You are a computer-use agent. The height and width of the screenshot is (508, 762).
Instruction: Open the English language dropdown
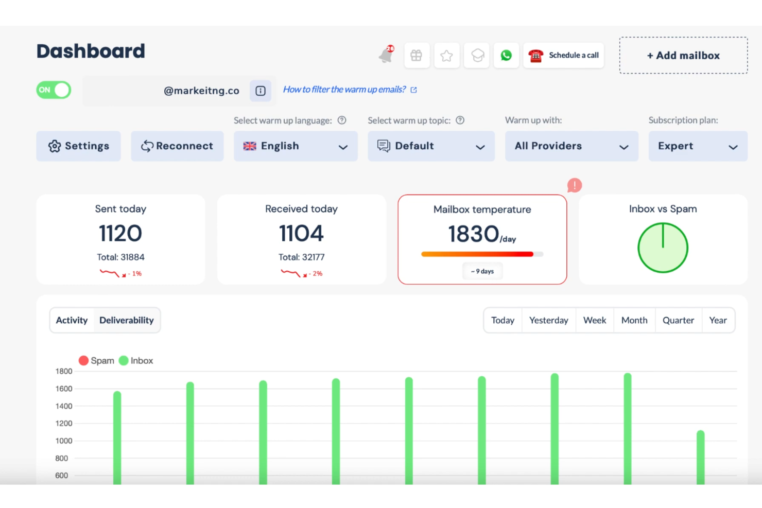[296, 146]
